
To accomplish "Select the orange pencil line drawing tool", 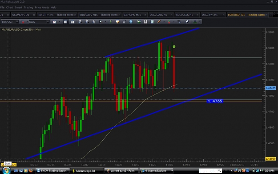I will pyautogui.click(x=159, y=22).
